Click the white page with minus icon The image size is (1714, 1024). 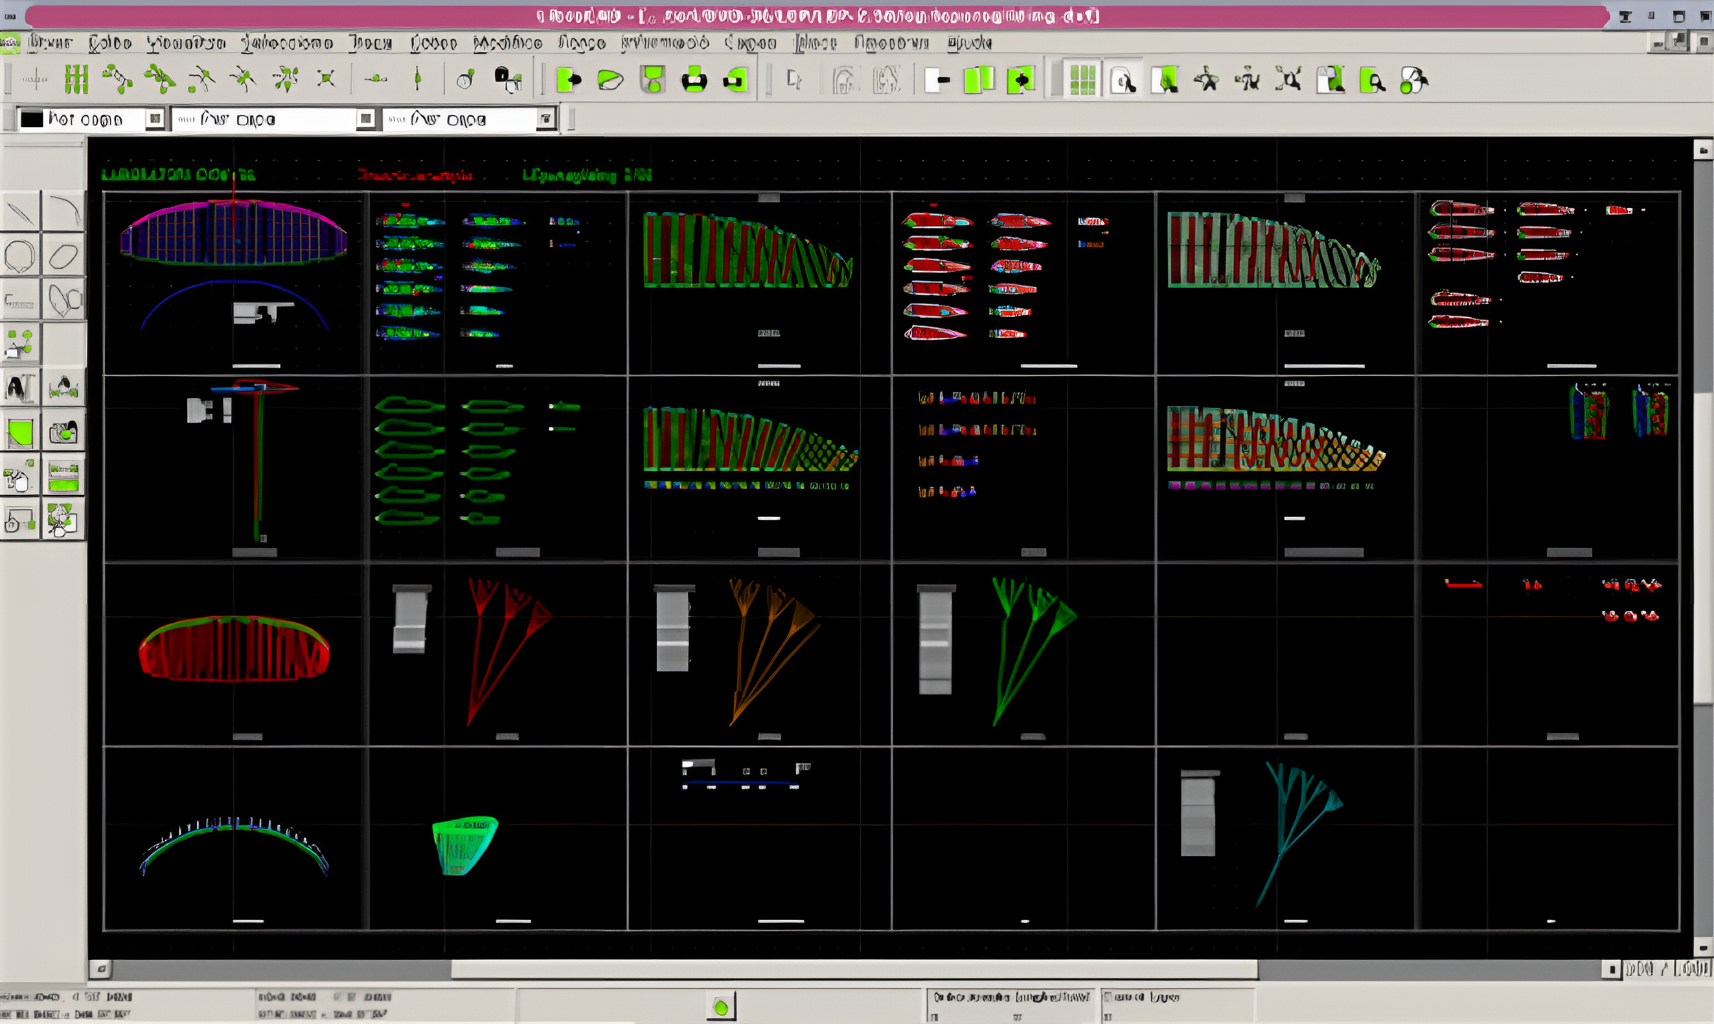[x=937, y=80]
